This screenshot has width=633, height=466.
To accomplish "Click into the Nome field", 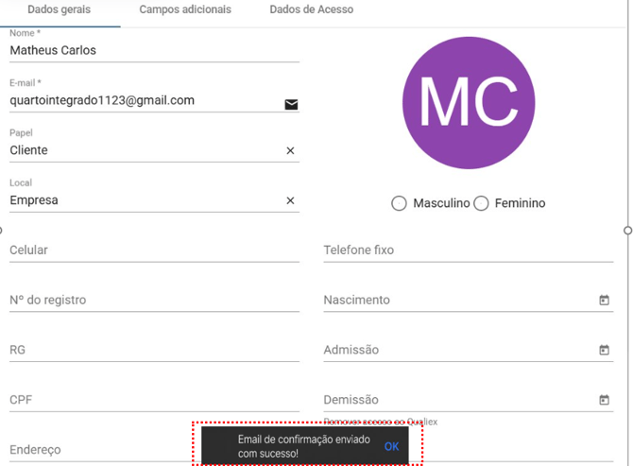I will coord(151,51).
